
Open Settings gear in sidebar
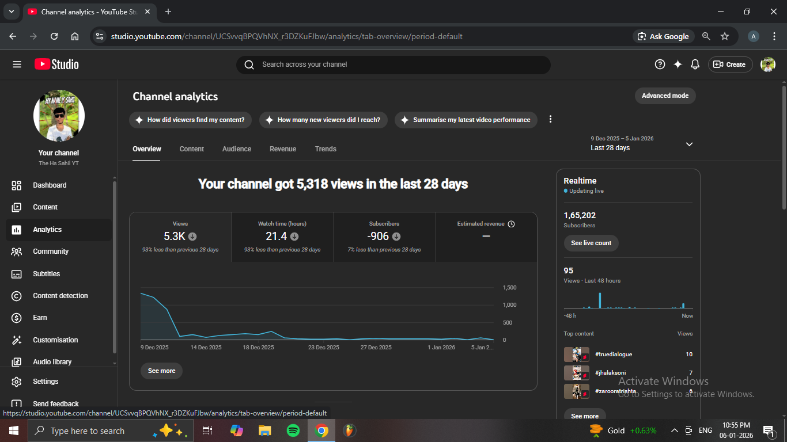(17, 382)
